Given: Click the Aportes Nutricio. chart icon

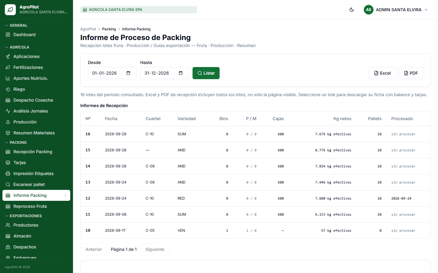Looking at the screenshot, I should tap(8, 78).
